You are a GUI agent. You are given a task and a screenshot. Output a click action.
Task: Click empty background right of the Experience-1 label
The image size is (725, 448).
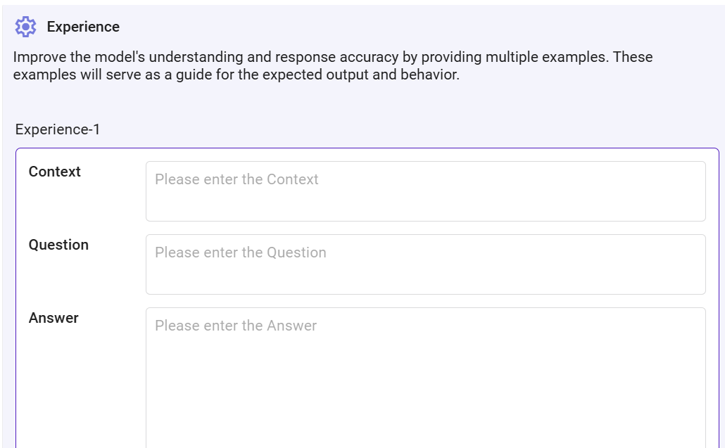422,129
